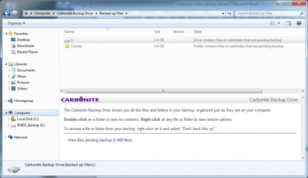
Task: Refresh the Backed up Files view
Action: pyautogui.click(x=229, y=14)
